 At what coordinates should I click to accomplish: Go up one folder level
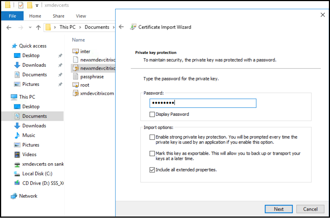click(x=38, y=27)
